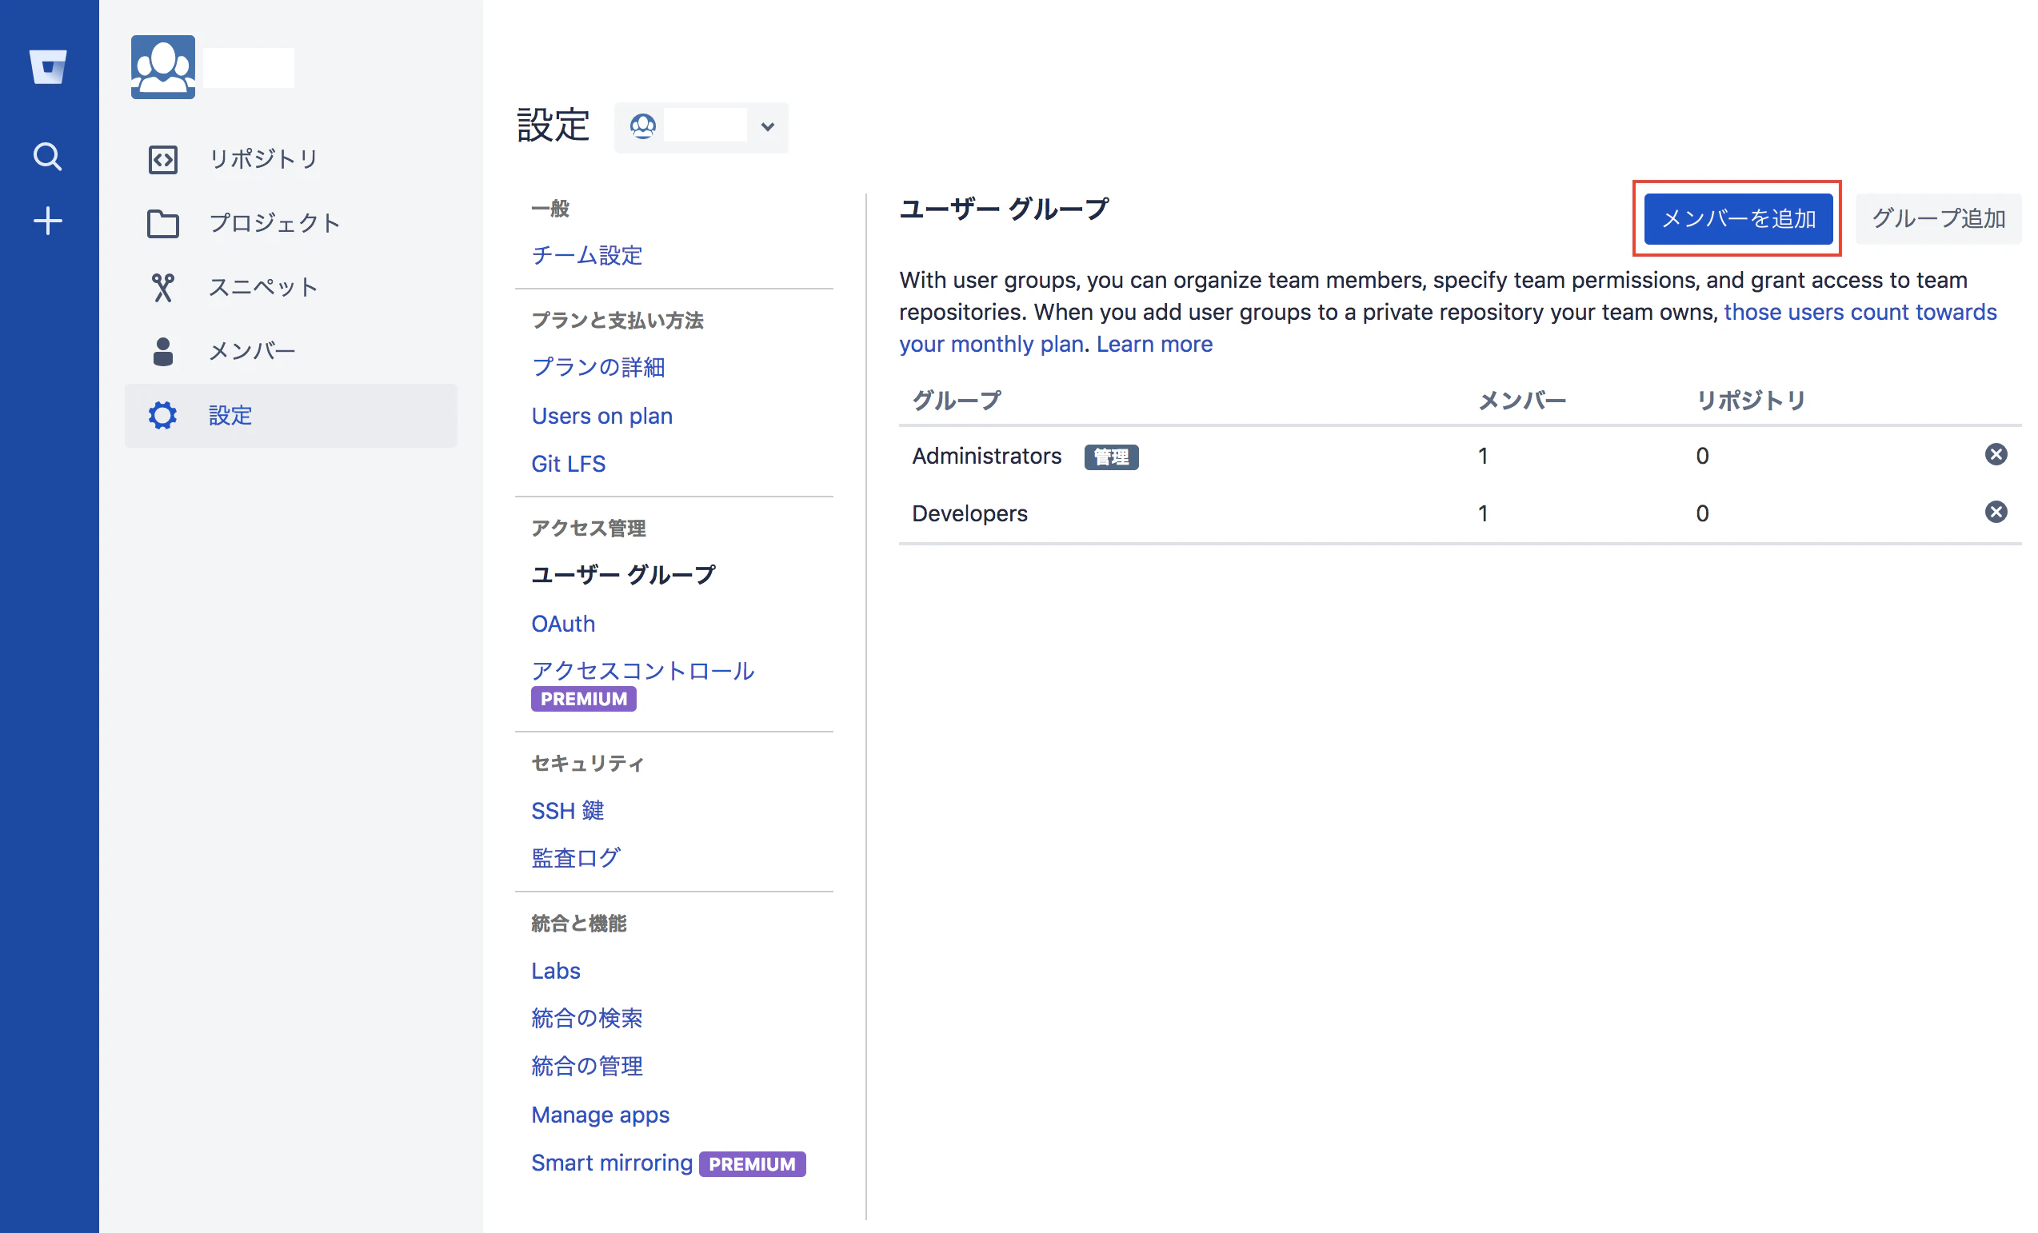
Task: Click the Learn more link
Action: click(x=1154, y=344)
